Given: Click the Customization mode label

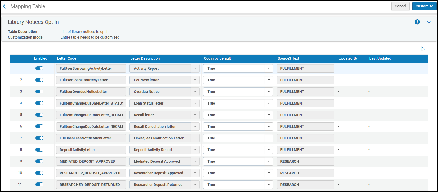Looking at the screenshot, I should [26, 37].
